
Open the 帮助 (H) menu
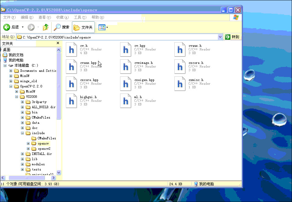point(98,17)
